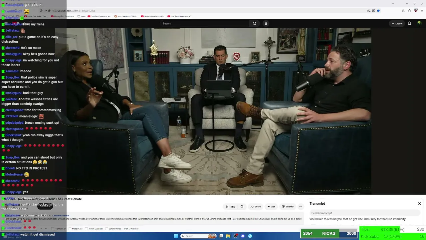
Task: Click the Create button on YouTube
Action: (397, 24)
